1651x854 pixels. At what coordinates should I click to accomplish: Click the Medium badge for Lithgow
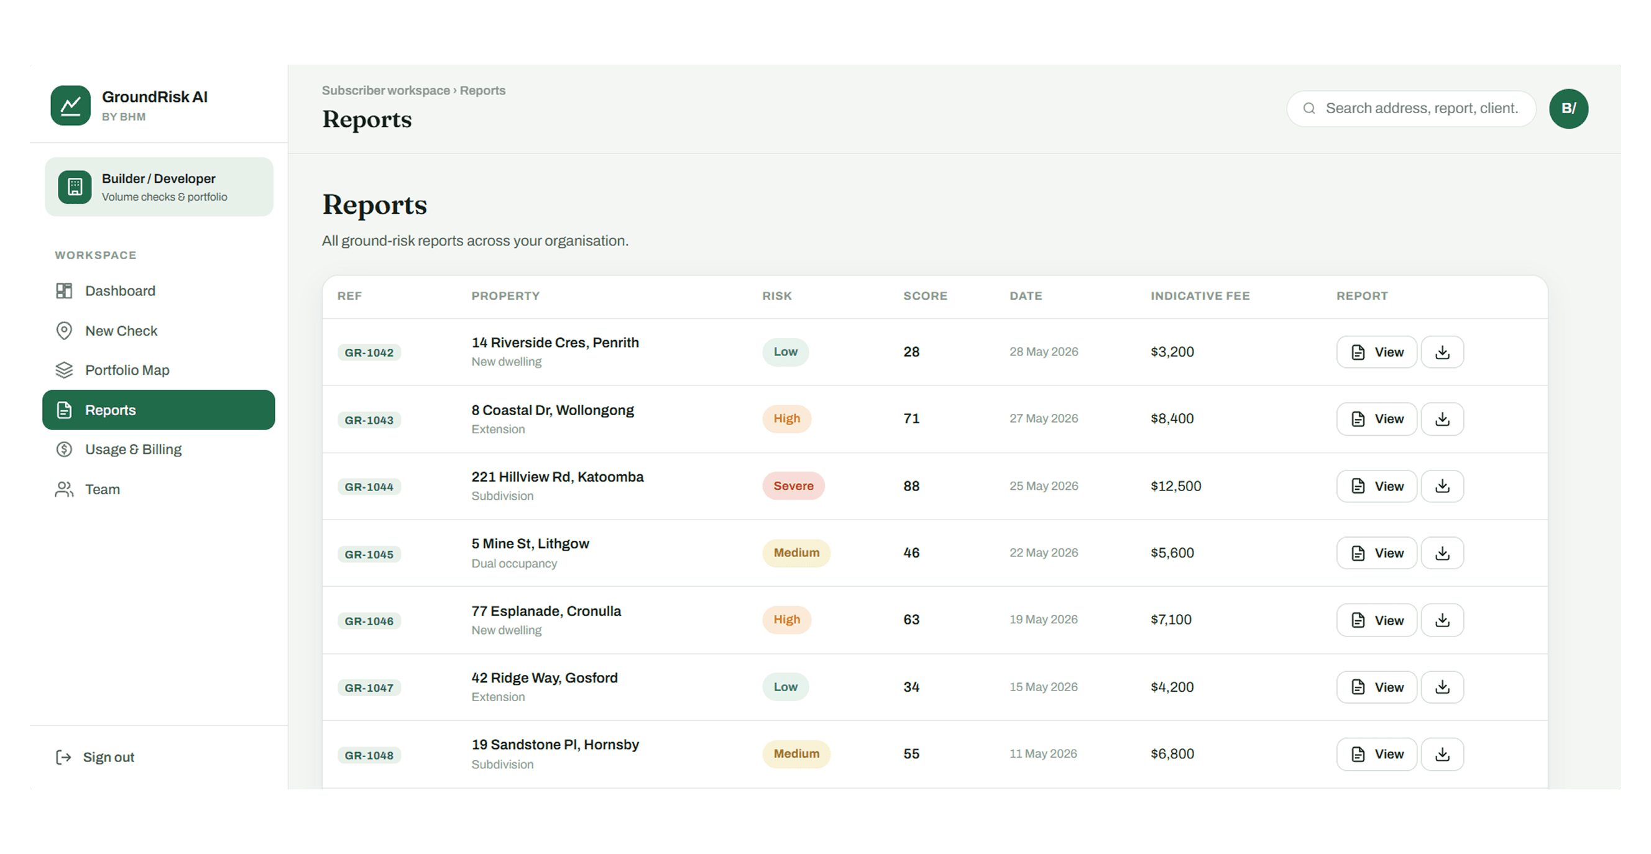coord(796,553)
